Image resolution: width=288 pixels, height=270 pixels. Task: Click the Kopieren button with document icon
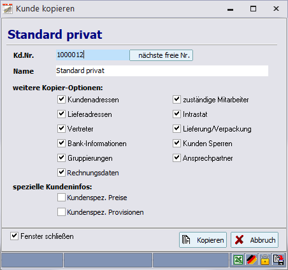pyautogui.click(x=203, y=240)
